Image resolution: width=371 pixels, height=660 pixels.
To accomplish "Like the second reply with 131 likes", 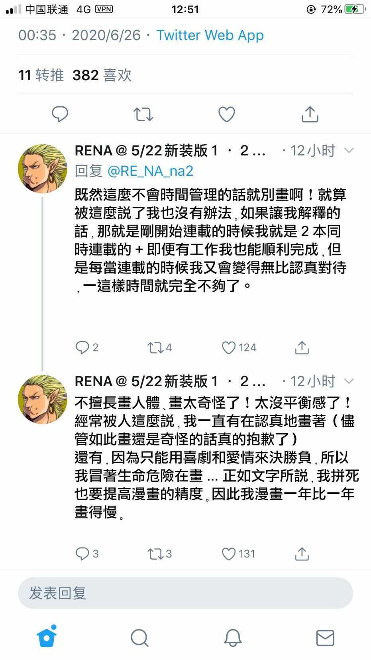I will (x=229, y=554).
